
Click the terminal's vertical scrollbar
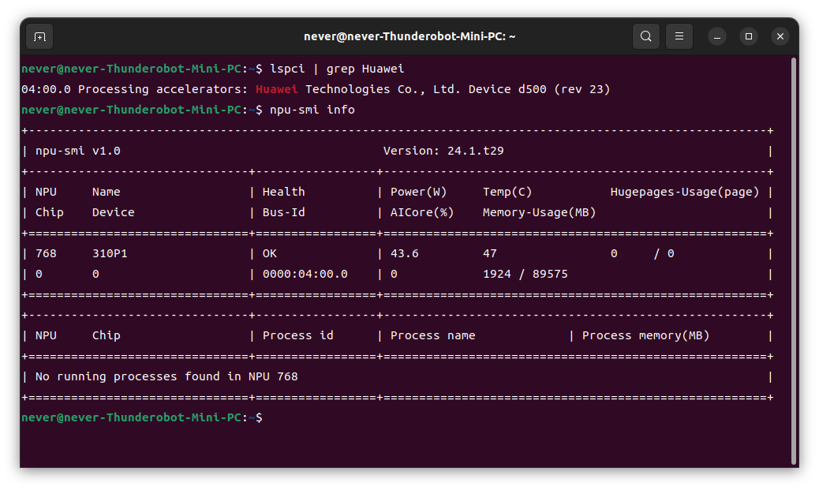(x=794, y=261)
